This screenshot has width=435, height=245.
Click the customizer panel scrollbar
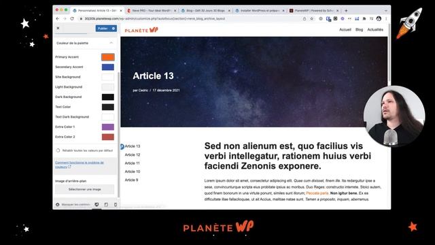point(119,135)
